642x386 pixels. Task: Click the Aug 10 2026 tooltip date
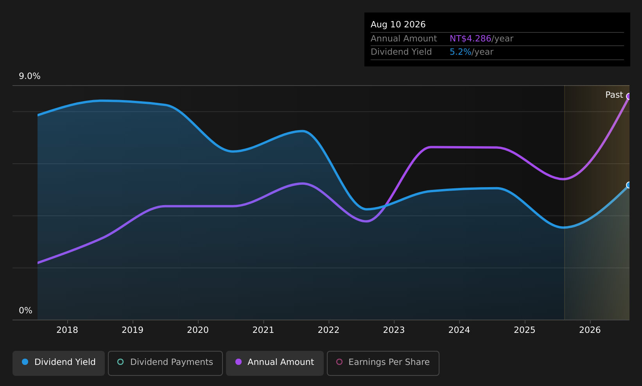pyautogui.click(x=398, y=25)
